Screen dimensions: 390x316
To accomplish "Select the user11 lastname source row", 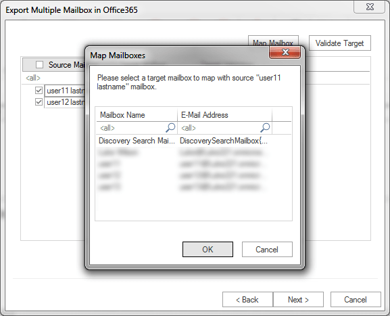I will pyautogui.click(x=65, y=91).
